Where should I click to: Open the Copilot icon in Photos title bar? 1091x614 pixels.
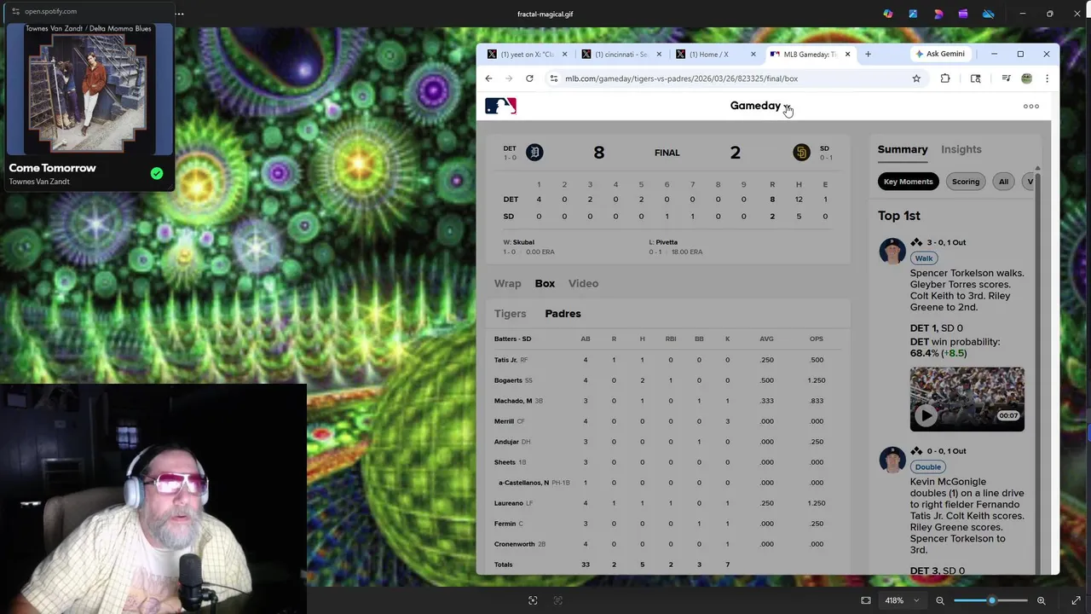click(887, 14)
